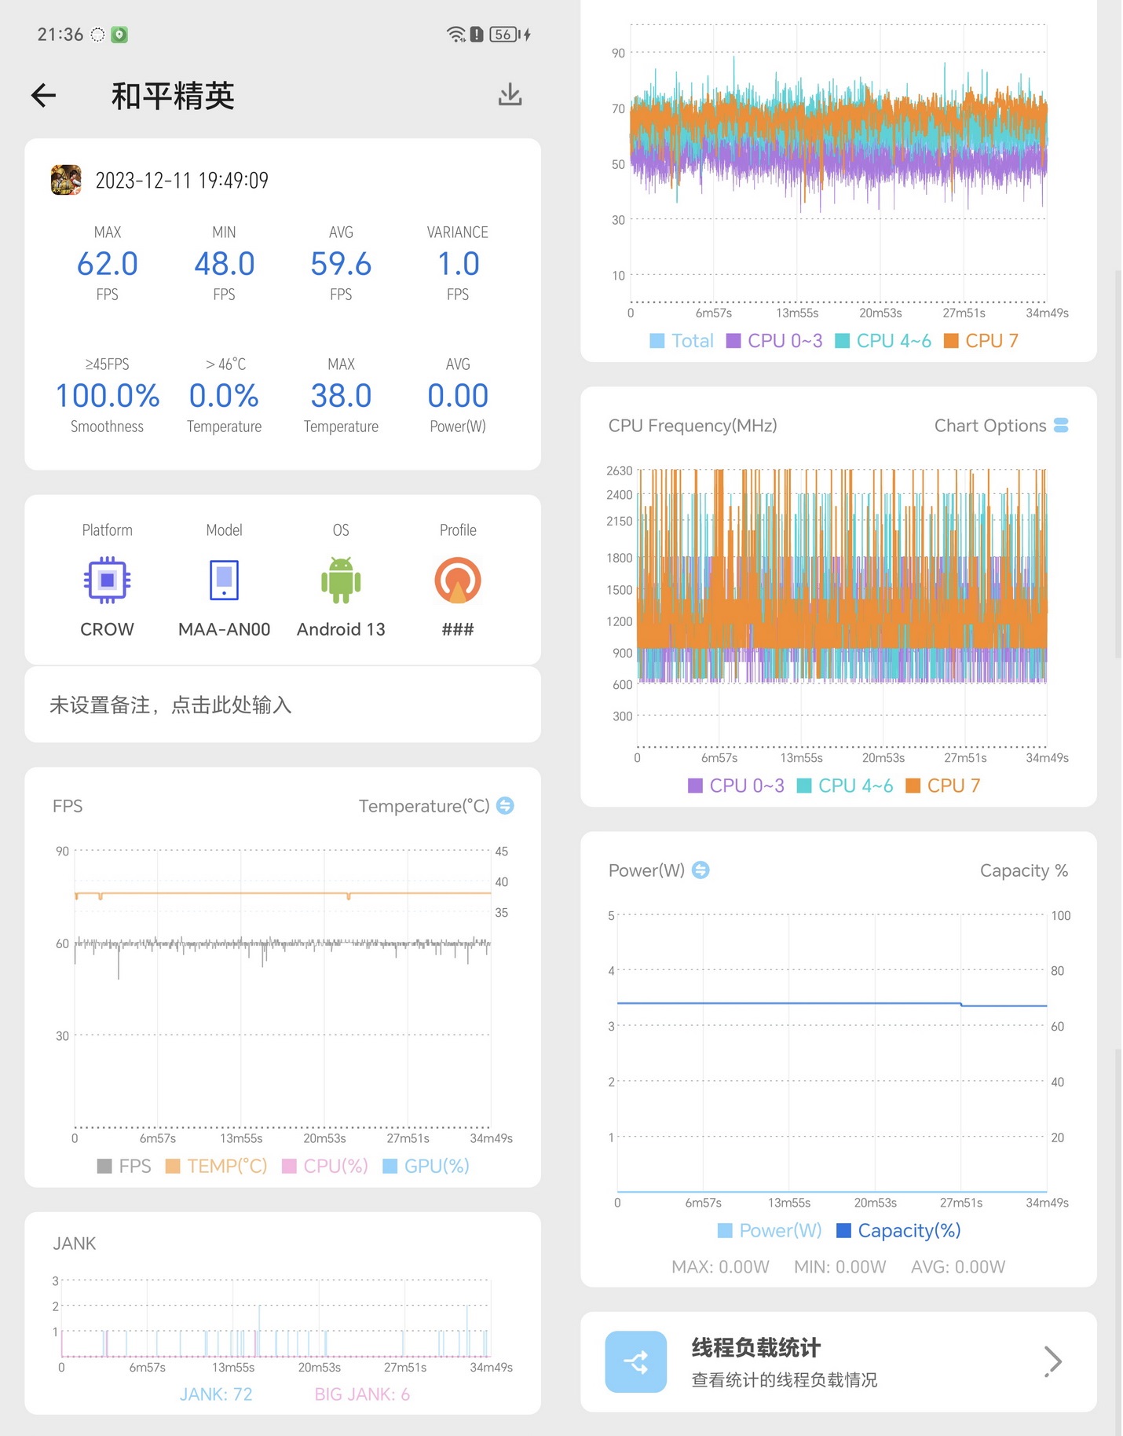
Task: Toggle the Temperature(°C) axis switch icon
Action: tap(505, 805)
